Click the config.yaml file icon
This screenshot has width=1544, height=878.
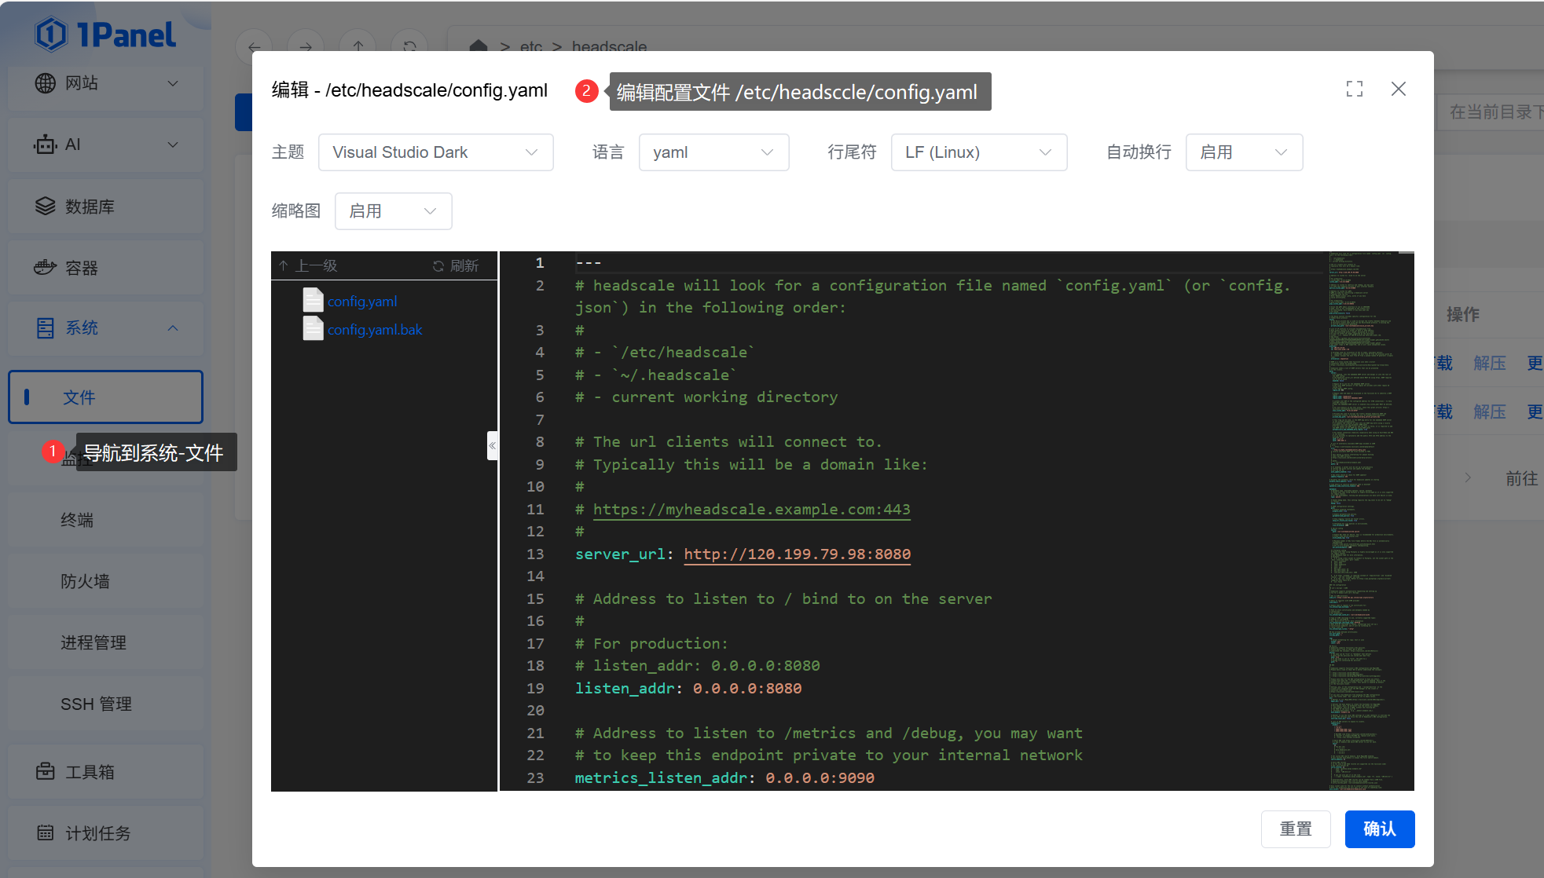[313, 300]
